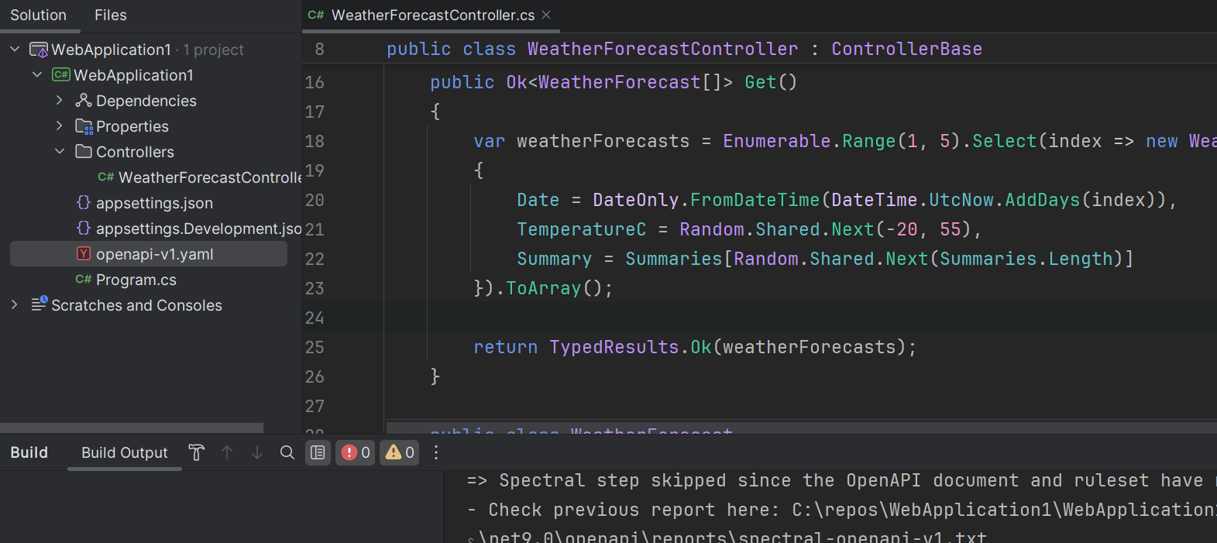Open the Build tool window tab
1217x543 pixels.
(29, 452)
